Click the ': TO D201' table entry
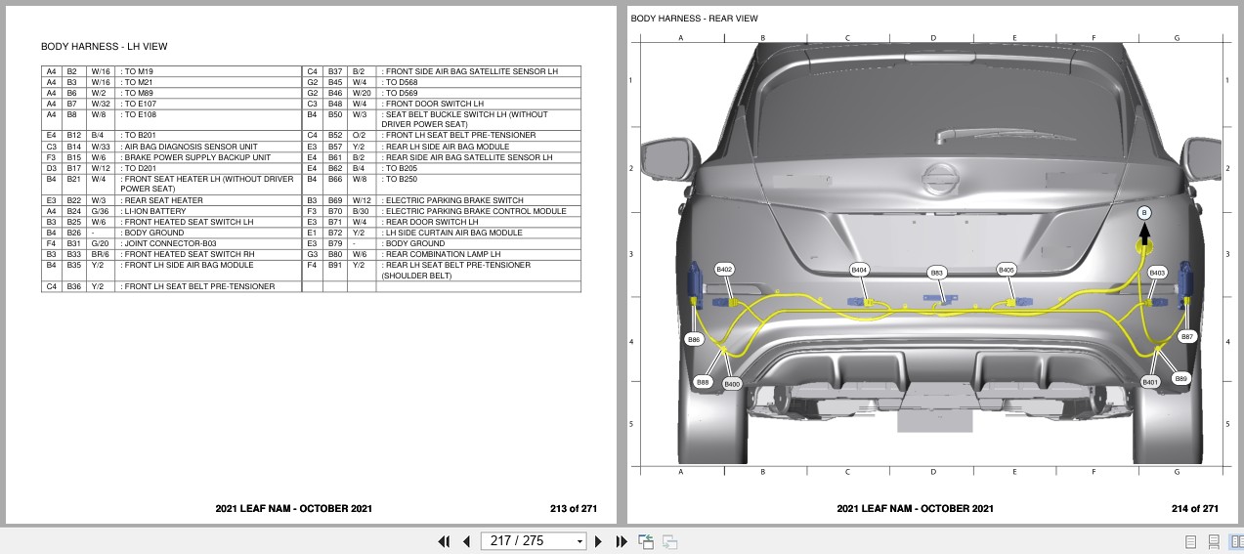 pyautogui.click(x=139, y=168)
